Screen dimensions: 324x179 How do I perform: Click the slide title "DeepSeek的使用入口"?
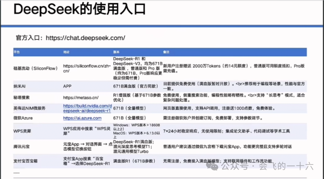coord(79,9)
